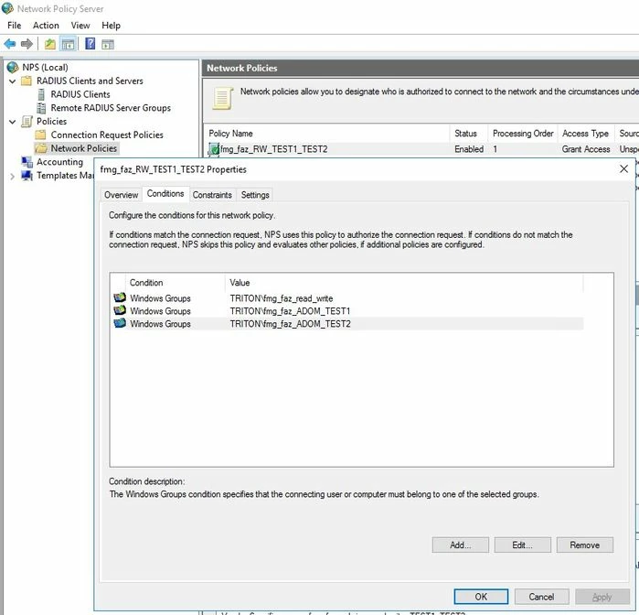Image resolution: width=639 pixels, height=615 pixels.
Task: Click the Add... button
Action: pyautogui.click(x=461, y=545)
